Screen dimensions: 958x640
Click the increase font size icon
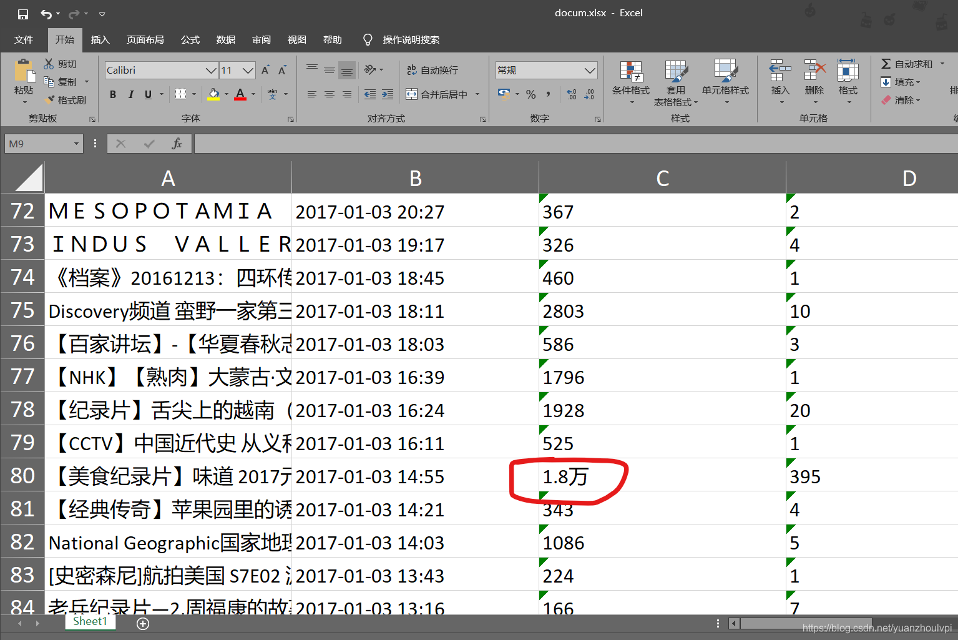tap(266, 70)
